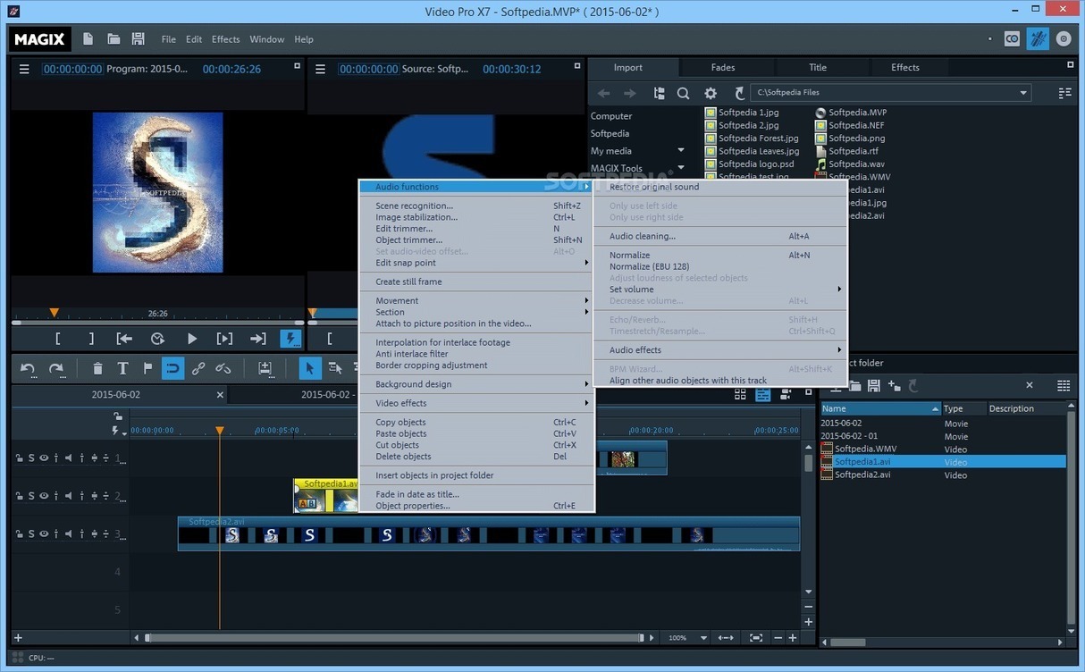The width and height of the screenshot is (1085, 672).
Task: Toggle the lock on track 2
Action: point(20,496)
